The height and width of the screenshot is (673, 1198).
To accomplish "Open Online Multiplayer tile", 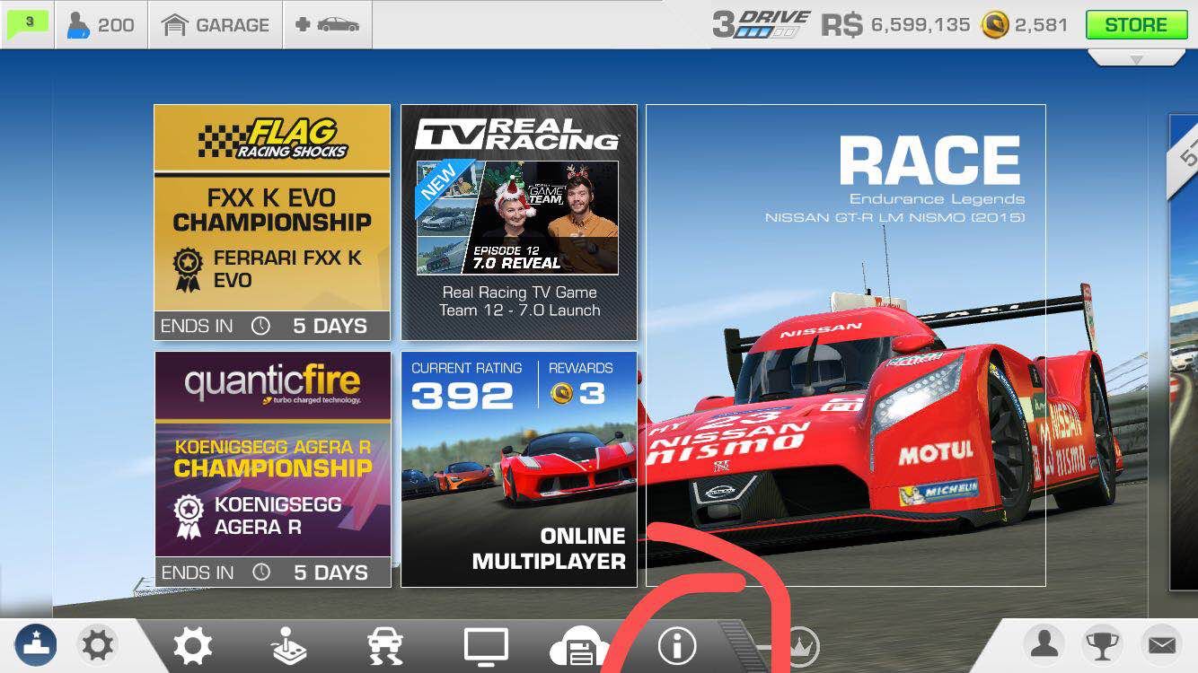I will click(x=519, y=469).
